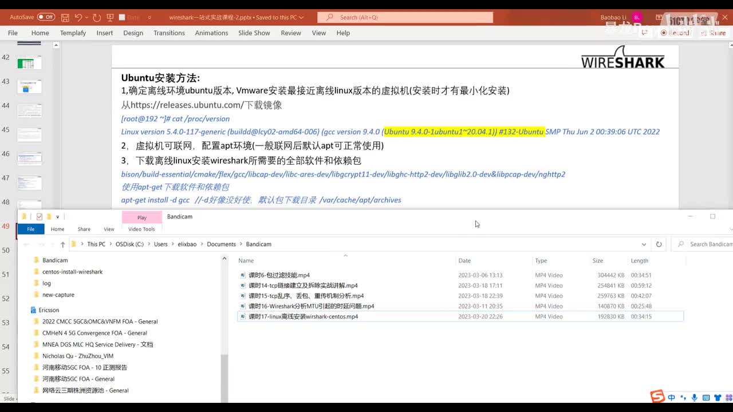The width and height of the screenshot is (733, 412).
Task: Click elixbao in address breadcrumb
Action: tap(187, 244)
